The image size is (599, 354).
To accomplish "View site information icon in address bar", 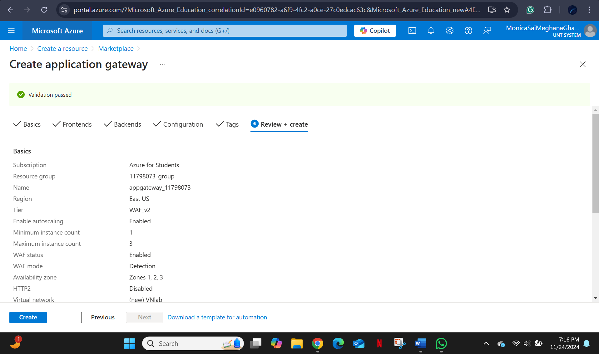I will pyautogui.click(x=64, y=10).
